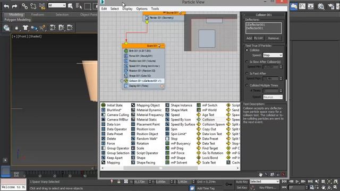Select the Link tool icon
Screen dimensions: 340x191
(25, 6)
